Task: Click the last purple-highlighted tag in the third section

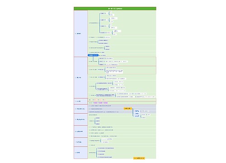Action: click(106, 103)
